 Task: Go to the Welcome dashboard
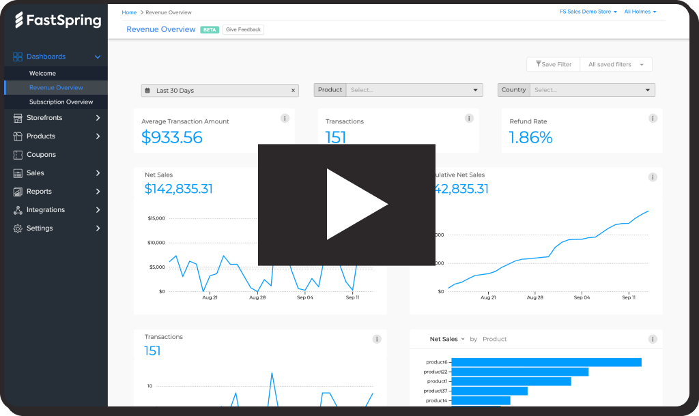point(42,73)
